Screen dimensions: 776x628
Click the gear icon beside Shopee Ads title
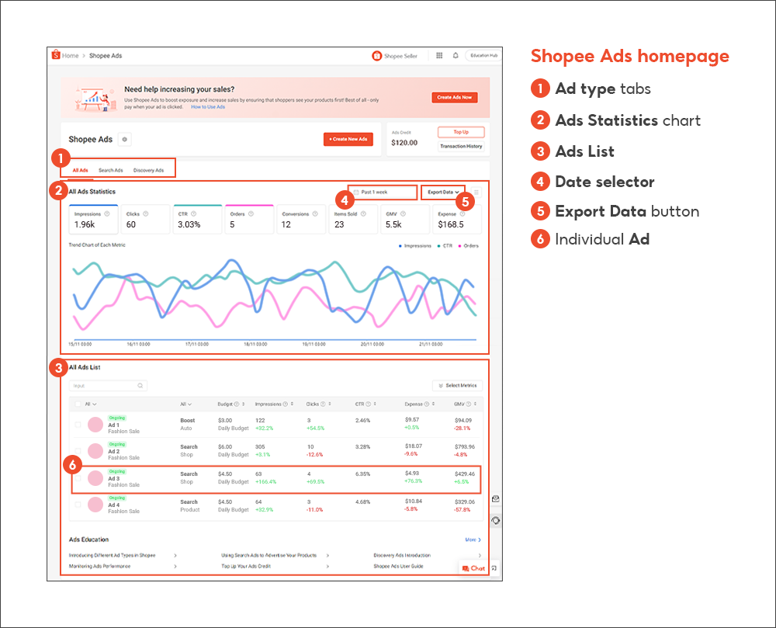point(124,140)
